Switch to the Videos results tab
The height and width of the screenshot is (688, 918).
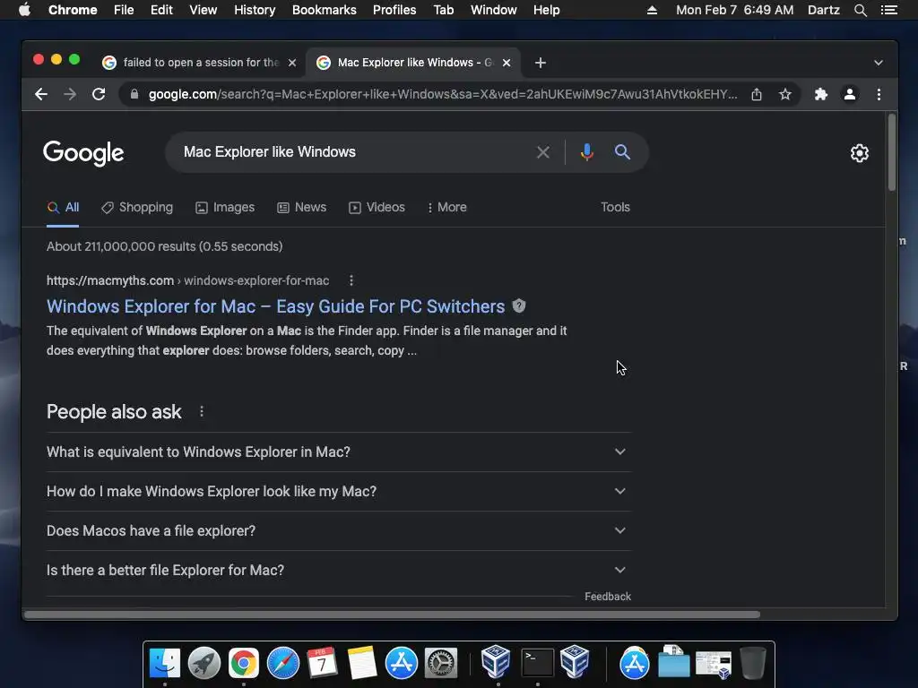click(x=377, y=207)
